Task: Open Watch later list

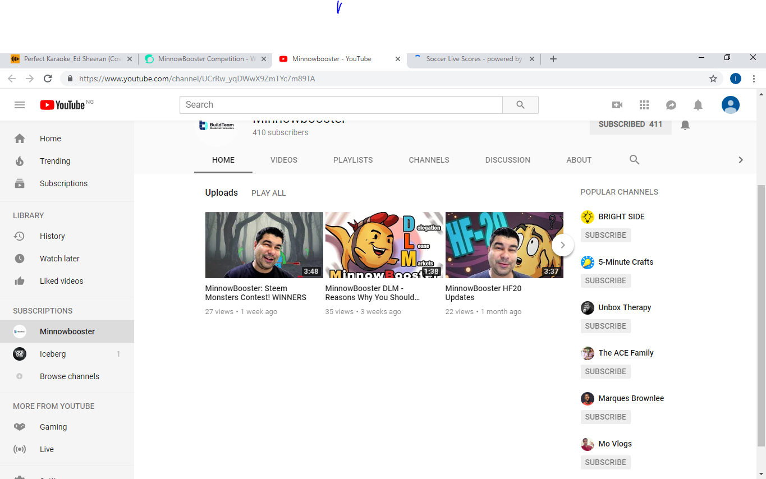Action: click(67, 259)
